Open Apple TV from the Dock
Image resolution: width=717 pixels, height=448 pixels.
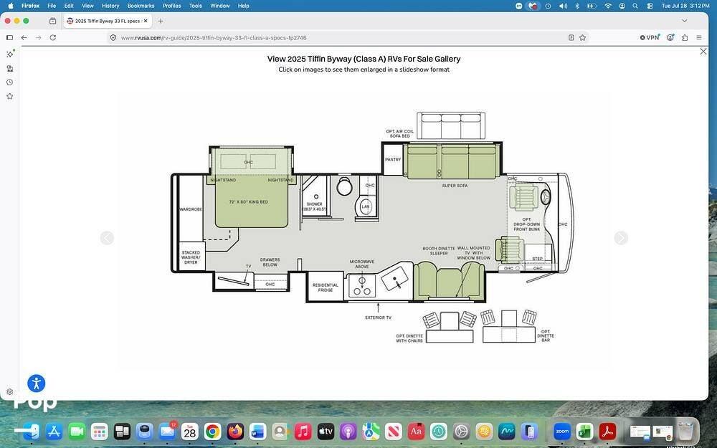pyautogui.click(x=326, y=432)
